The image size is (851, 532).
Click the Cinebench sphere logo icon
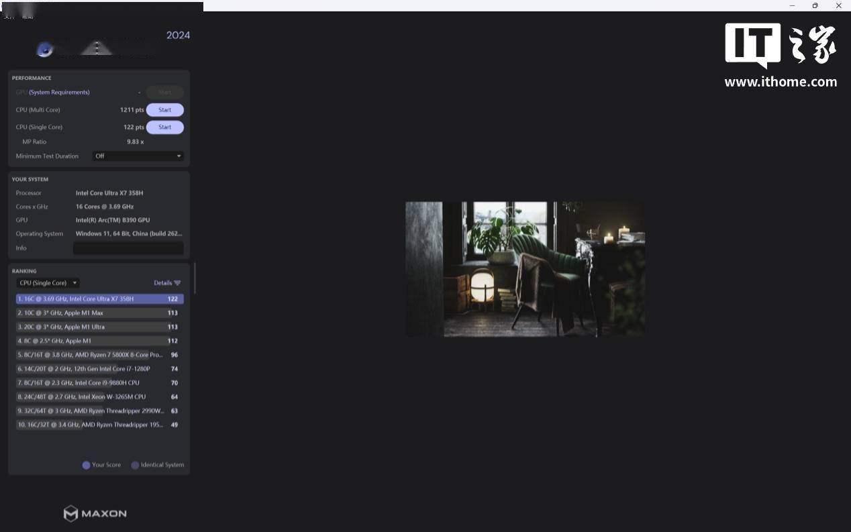tap(45, 50)
